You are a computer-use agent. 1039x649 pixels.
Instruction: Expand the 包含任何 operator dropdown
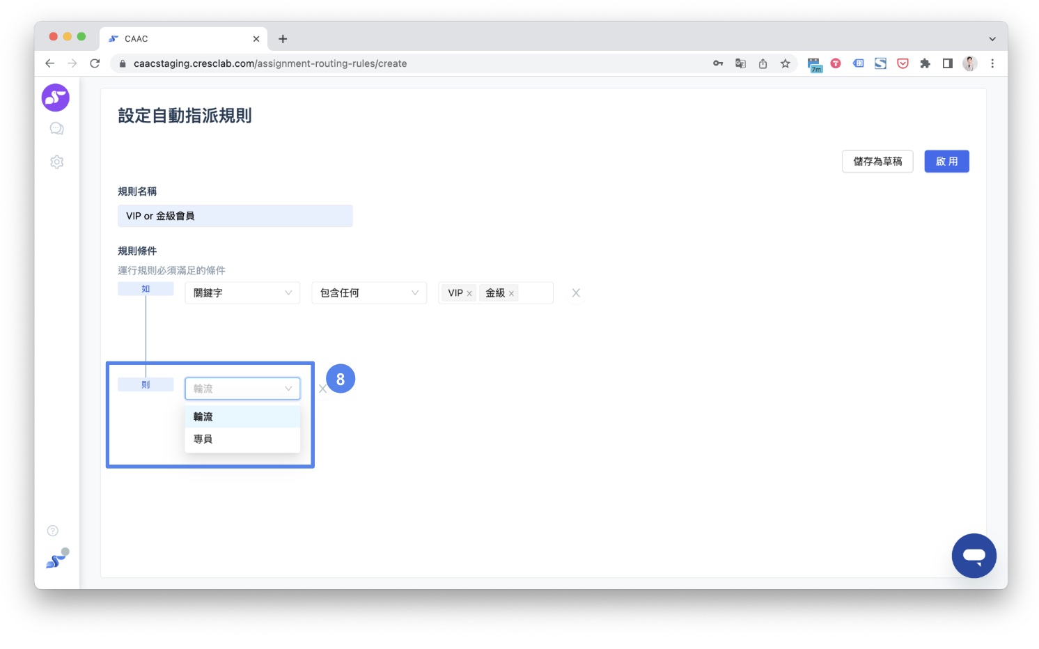tap(369, 293)
